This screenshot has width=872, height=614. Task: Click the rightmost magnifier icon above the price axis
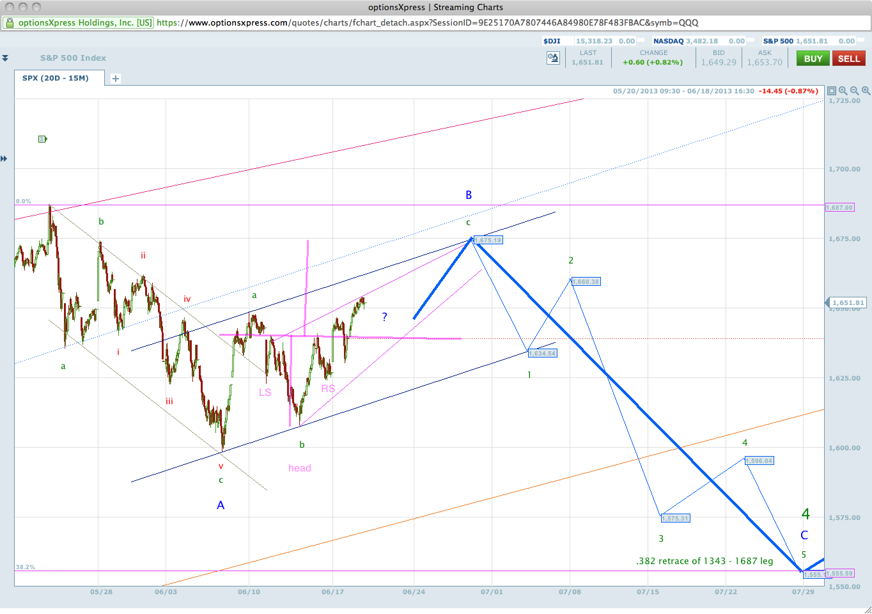tap(866, 91)
